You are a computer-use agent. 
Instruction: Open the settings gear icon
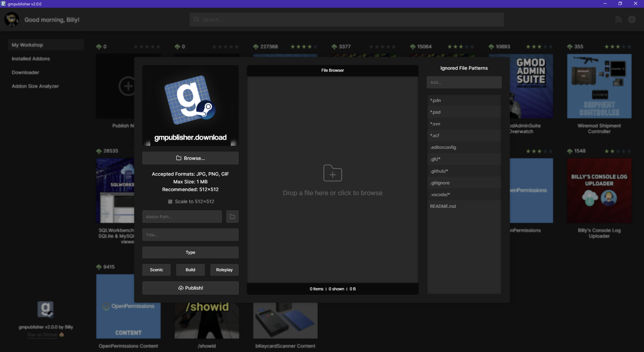click(632, 19)
